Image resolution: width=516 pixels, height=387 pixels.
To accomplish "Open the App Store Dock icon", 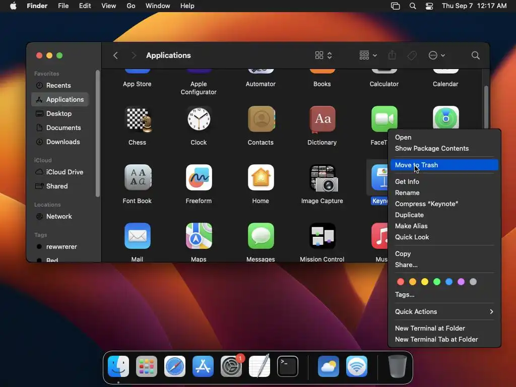I will [x=203, y=366].
